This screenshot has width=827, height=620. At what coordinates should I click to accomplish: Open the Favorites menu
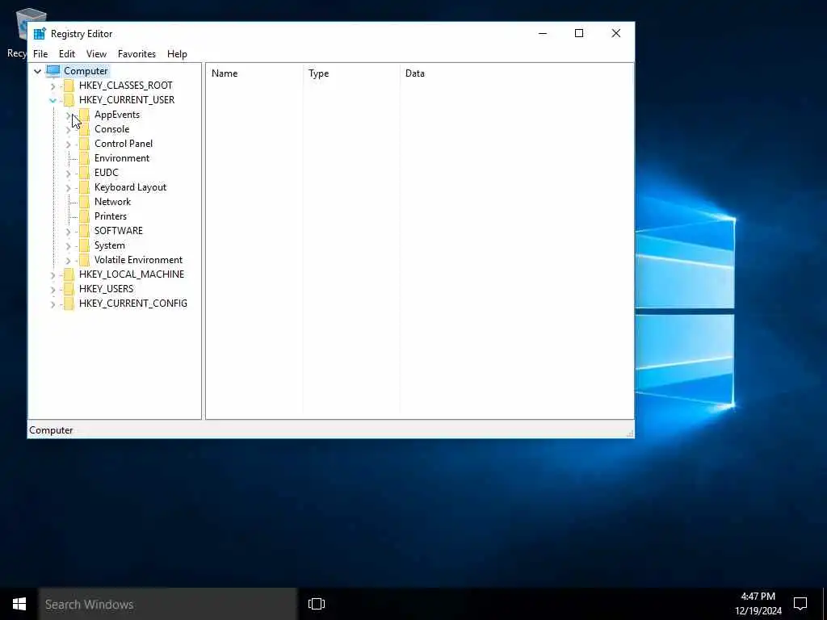pos(136,54)
